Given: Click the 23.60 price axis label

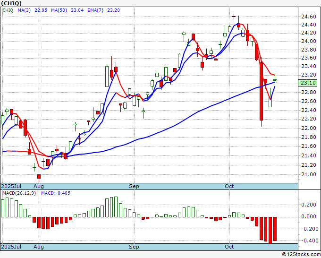Looking at the screenshot, I should [x=309, y=58].
